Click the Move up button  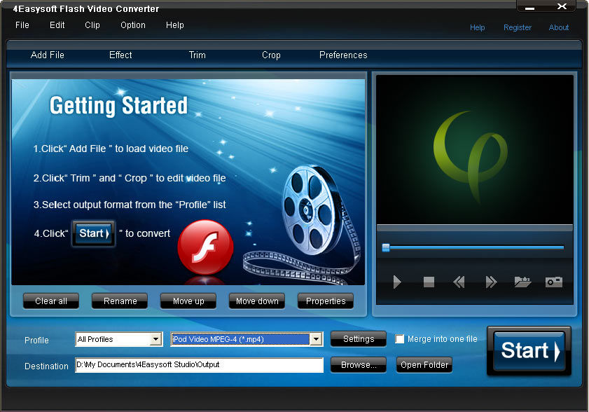pos(188,301)
